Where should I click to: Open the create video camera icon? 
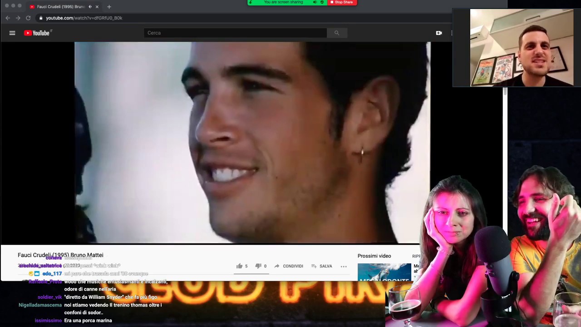tap(439, 33)
